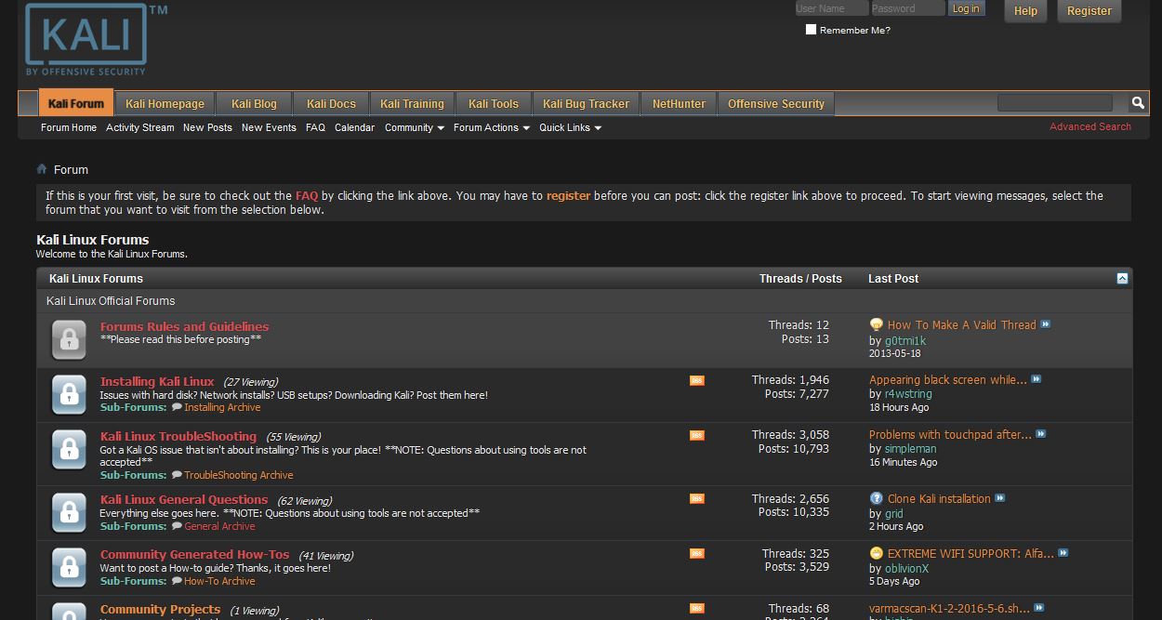
Task: Open RSS feed for Community Generated How-Tos
Action: pyautogui.click(x=697, y=553)
